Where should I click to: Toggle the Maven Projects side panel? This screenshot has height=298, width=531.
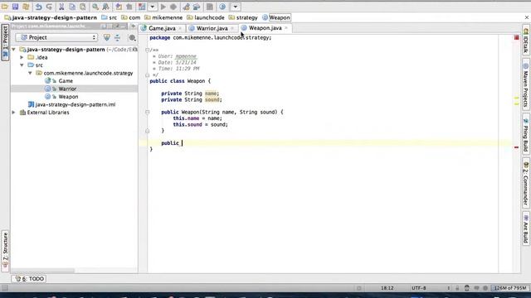(x=526, y=84)
